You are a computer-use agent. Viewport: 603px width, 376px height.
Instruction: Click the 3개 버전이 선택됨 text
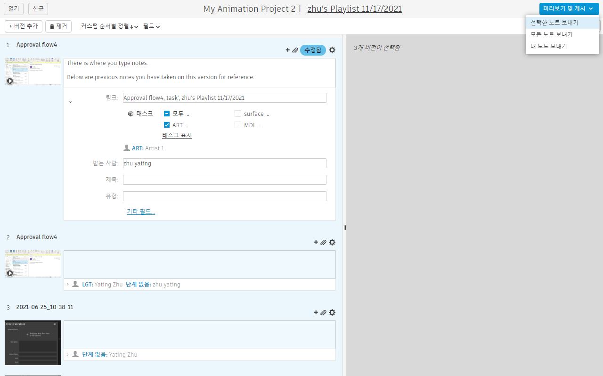click(377, 48)
